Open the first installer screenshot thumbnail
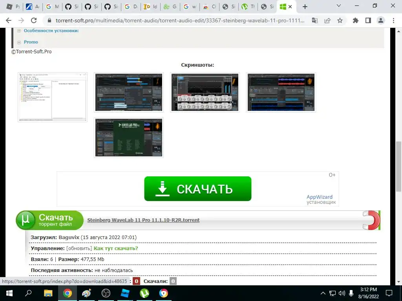 pos(53,97)
